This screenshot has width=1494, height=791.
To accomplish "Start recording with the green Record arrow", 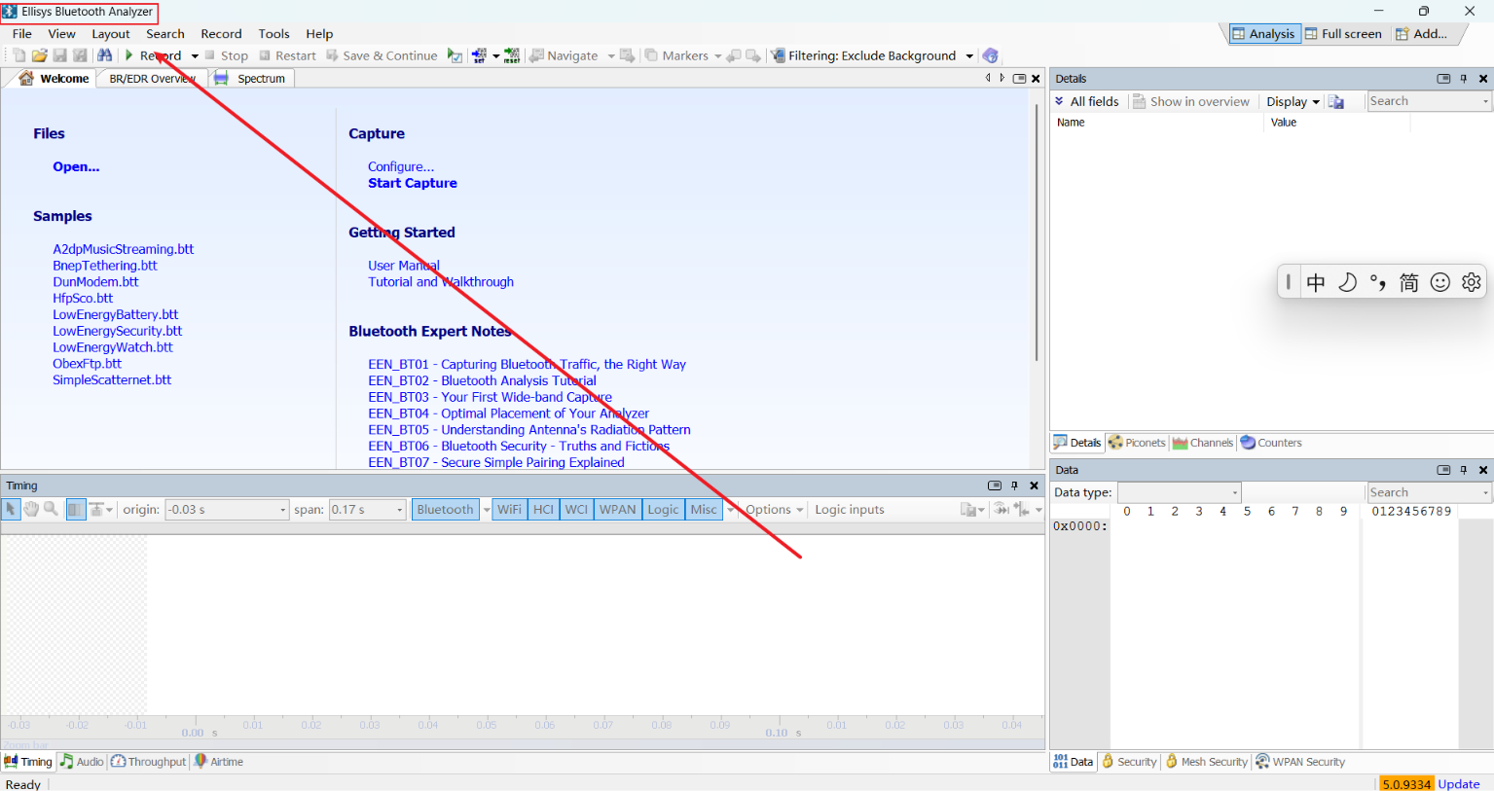I will [129, 55].
